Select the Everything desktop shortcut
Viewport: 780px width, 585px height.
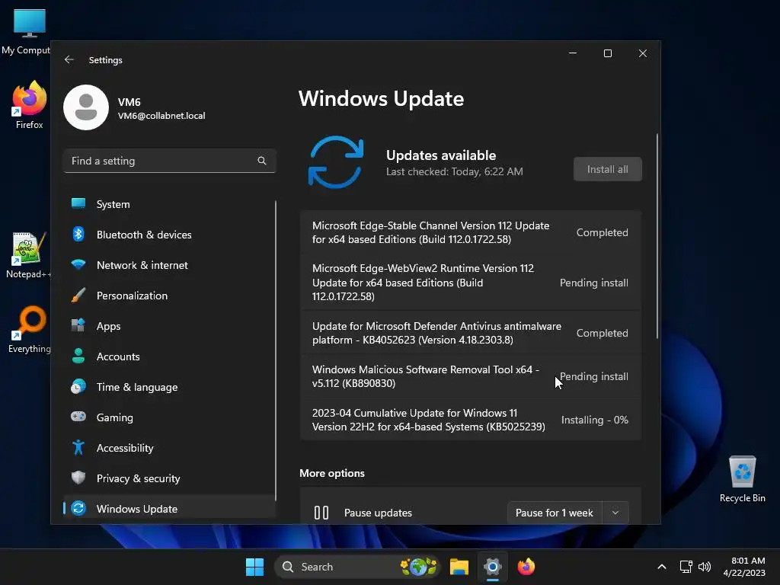(30, 329)
